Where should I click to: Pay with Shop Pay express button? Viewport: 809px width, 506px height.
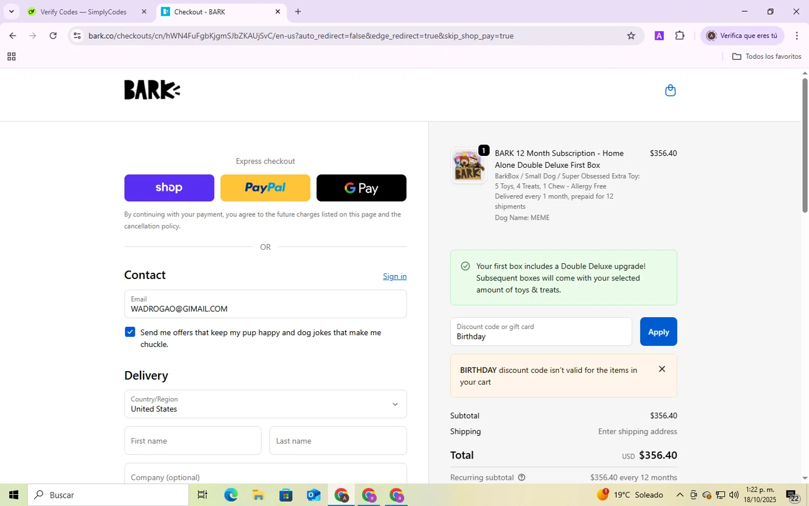point(169,188)
